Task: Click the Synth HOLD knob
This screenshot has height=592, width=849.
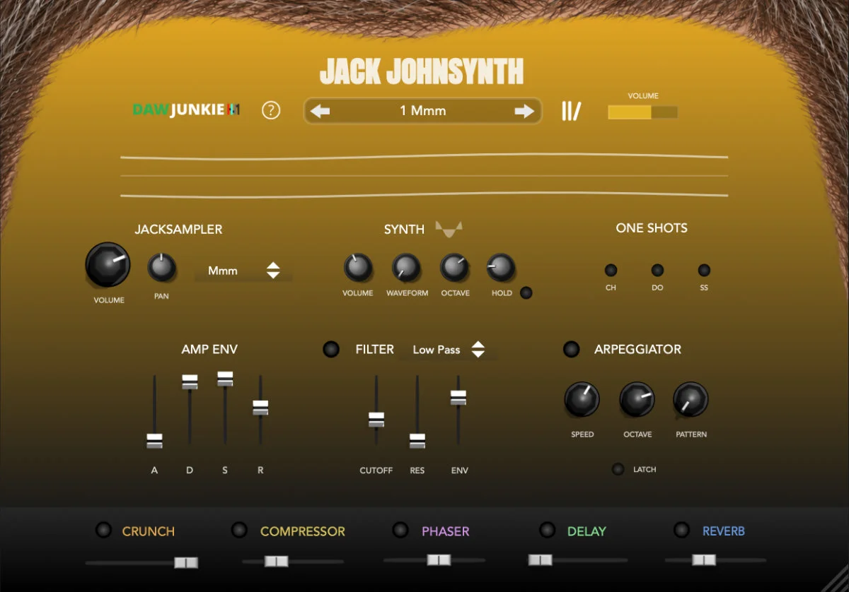Action: 501,268
